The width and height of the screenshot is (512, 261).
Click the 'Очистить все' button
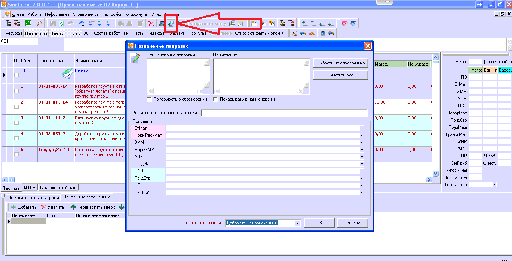tap(340, 75)
